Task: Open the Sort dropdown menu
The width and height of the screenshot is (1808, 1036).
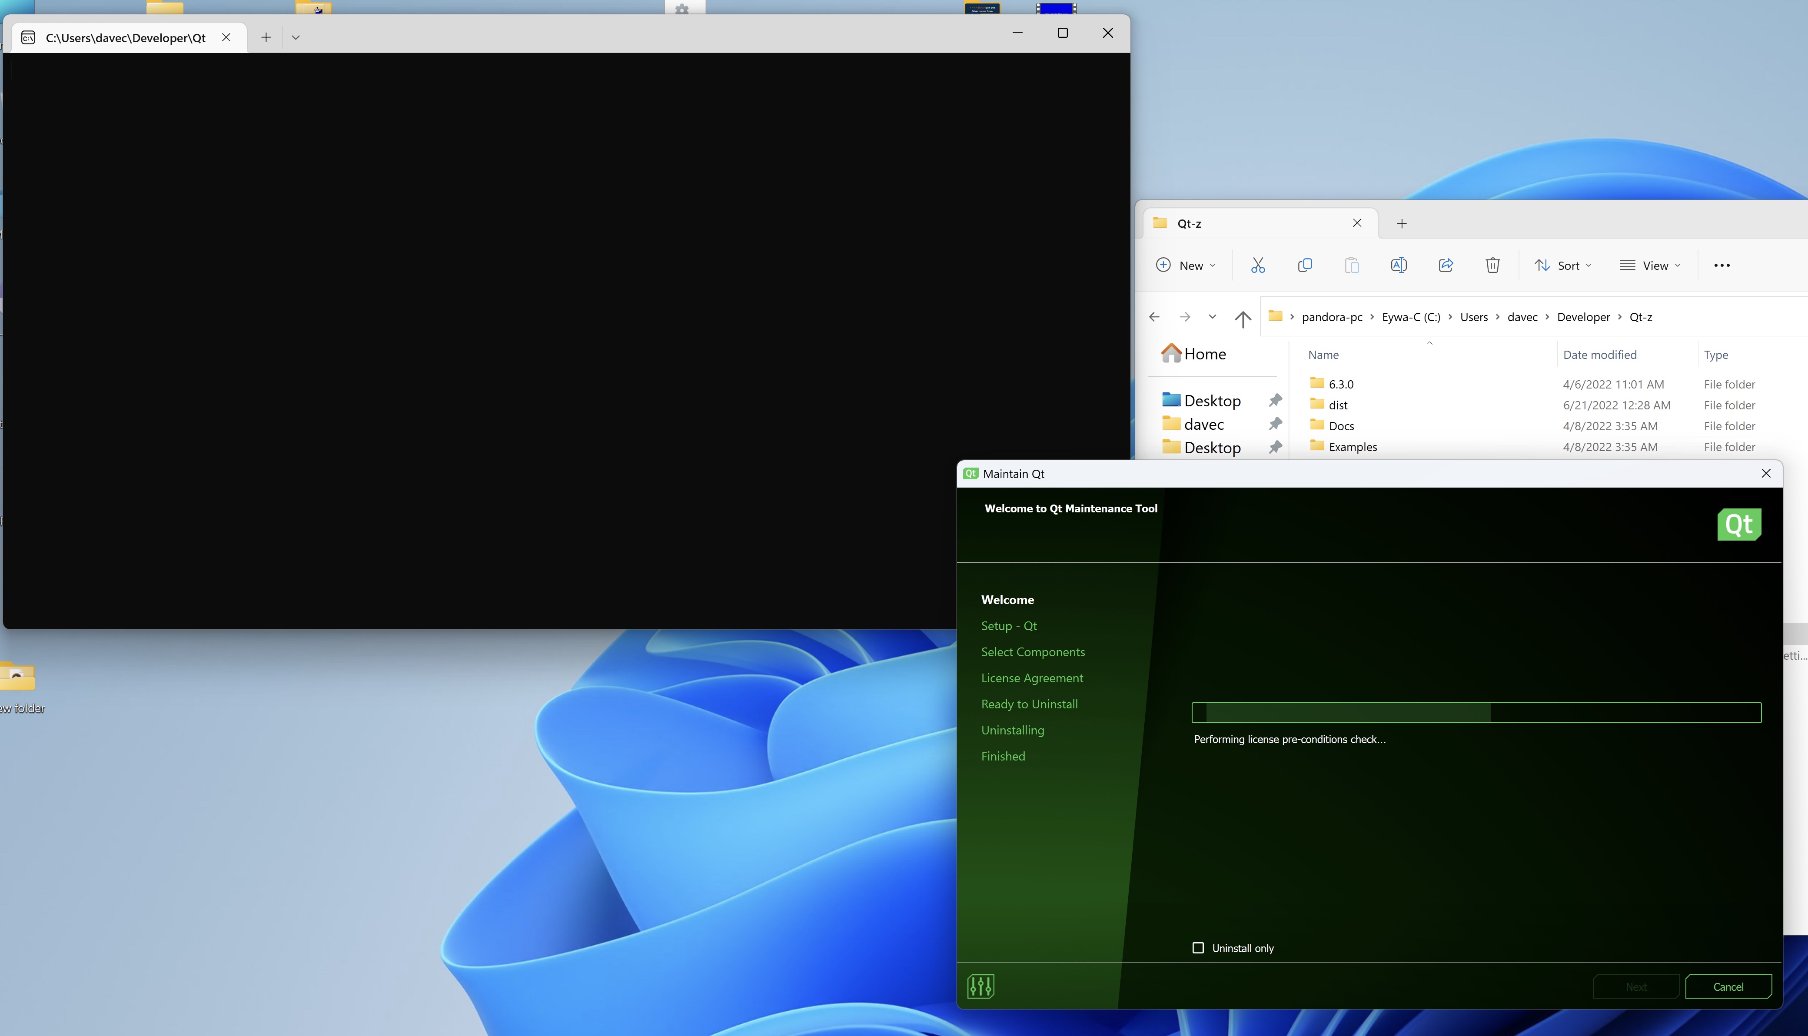Action: (x=1562, y=266)
